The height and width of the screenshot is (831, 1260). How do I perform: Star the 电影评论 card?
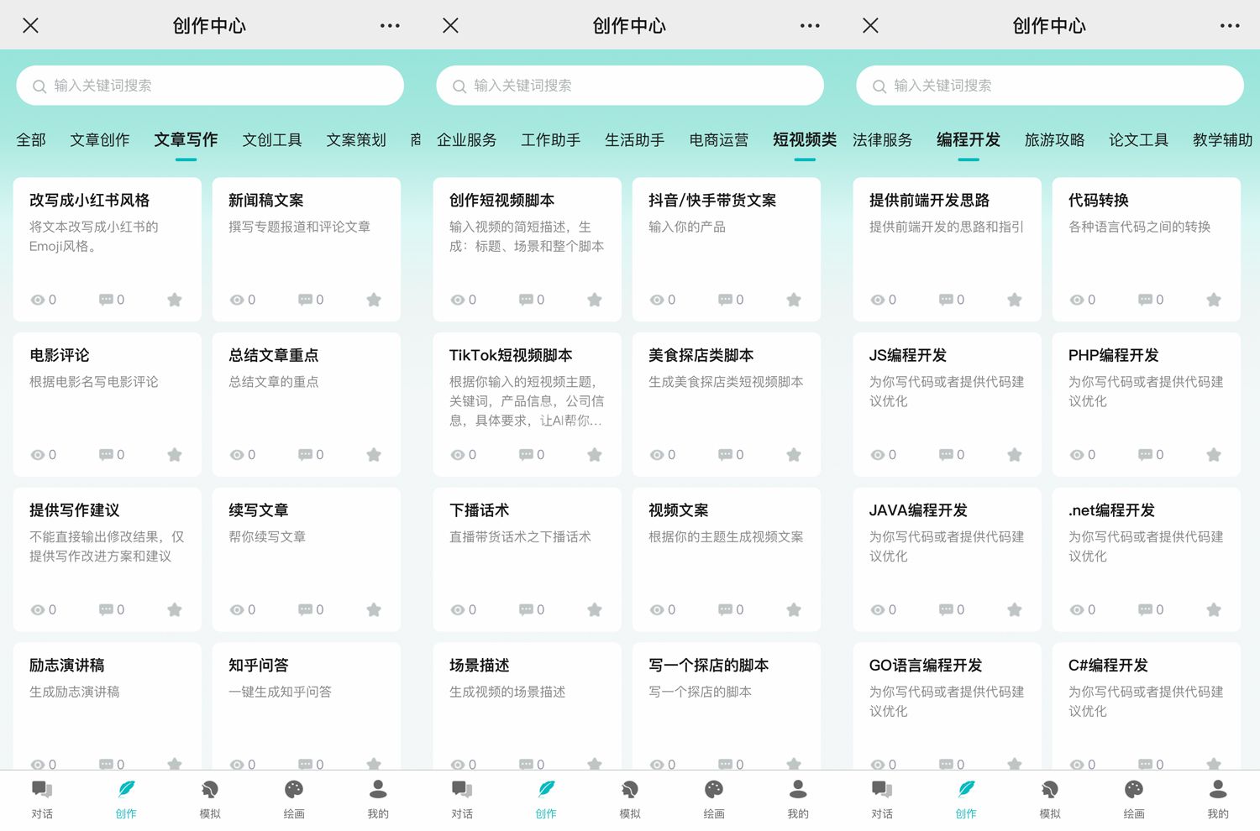point(175,455)
